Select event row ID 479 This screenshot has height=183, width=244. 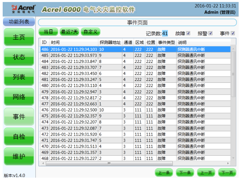[x=135, y=92]
